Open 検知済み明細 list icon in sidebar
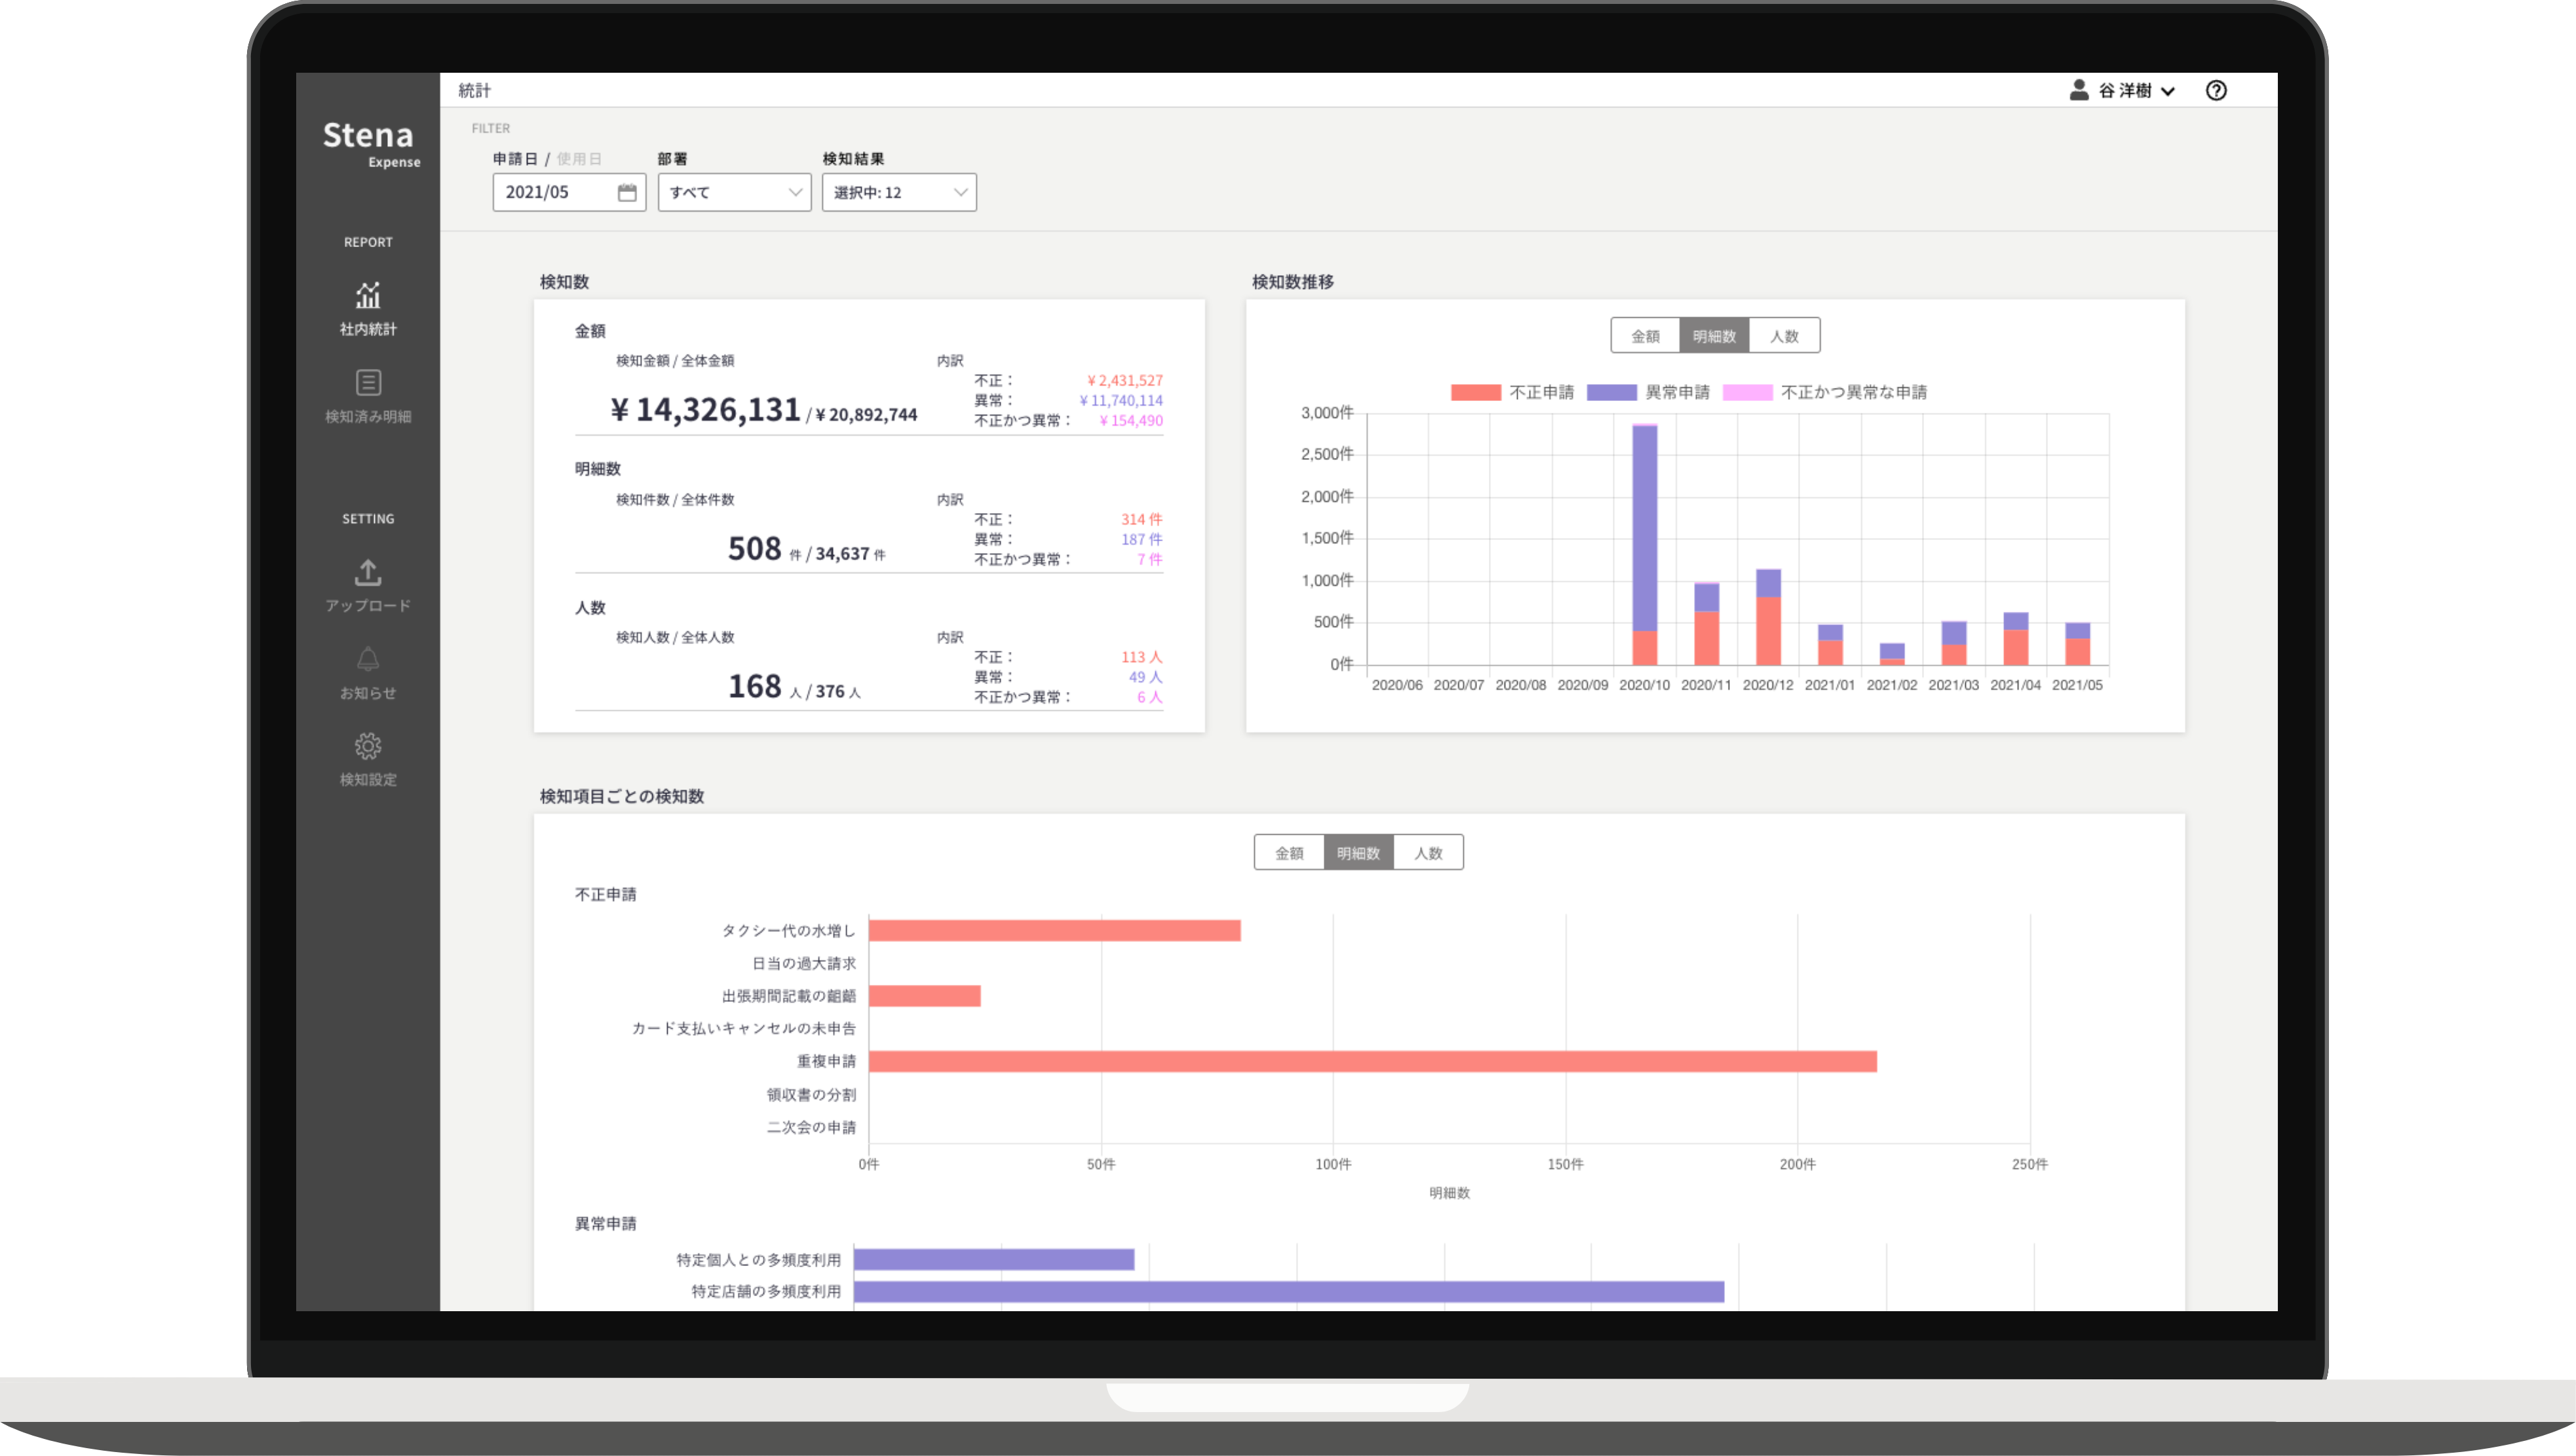The width and height of the screenshot is (2576, 1456). coord(368,383)
